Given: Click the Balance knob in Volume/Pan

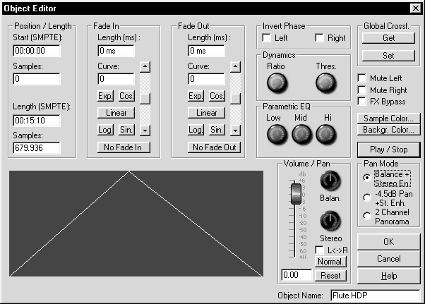Looking at the screenshot, I should click(x=329, y=182).
